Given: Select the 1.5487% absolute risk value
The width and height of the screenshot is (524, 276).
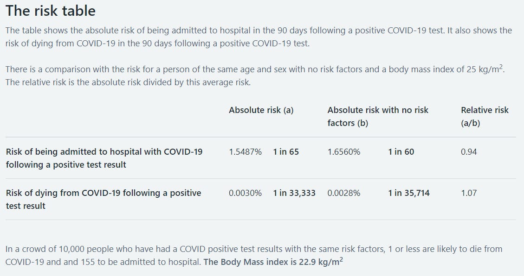Looking at the screenshot, I should pos(245,152).
